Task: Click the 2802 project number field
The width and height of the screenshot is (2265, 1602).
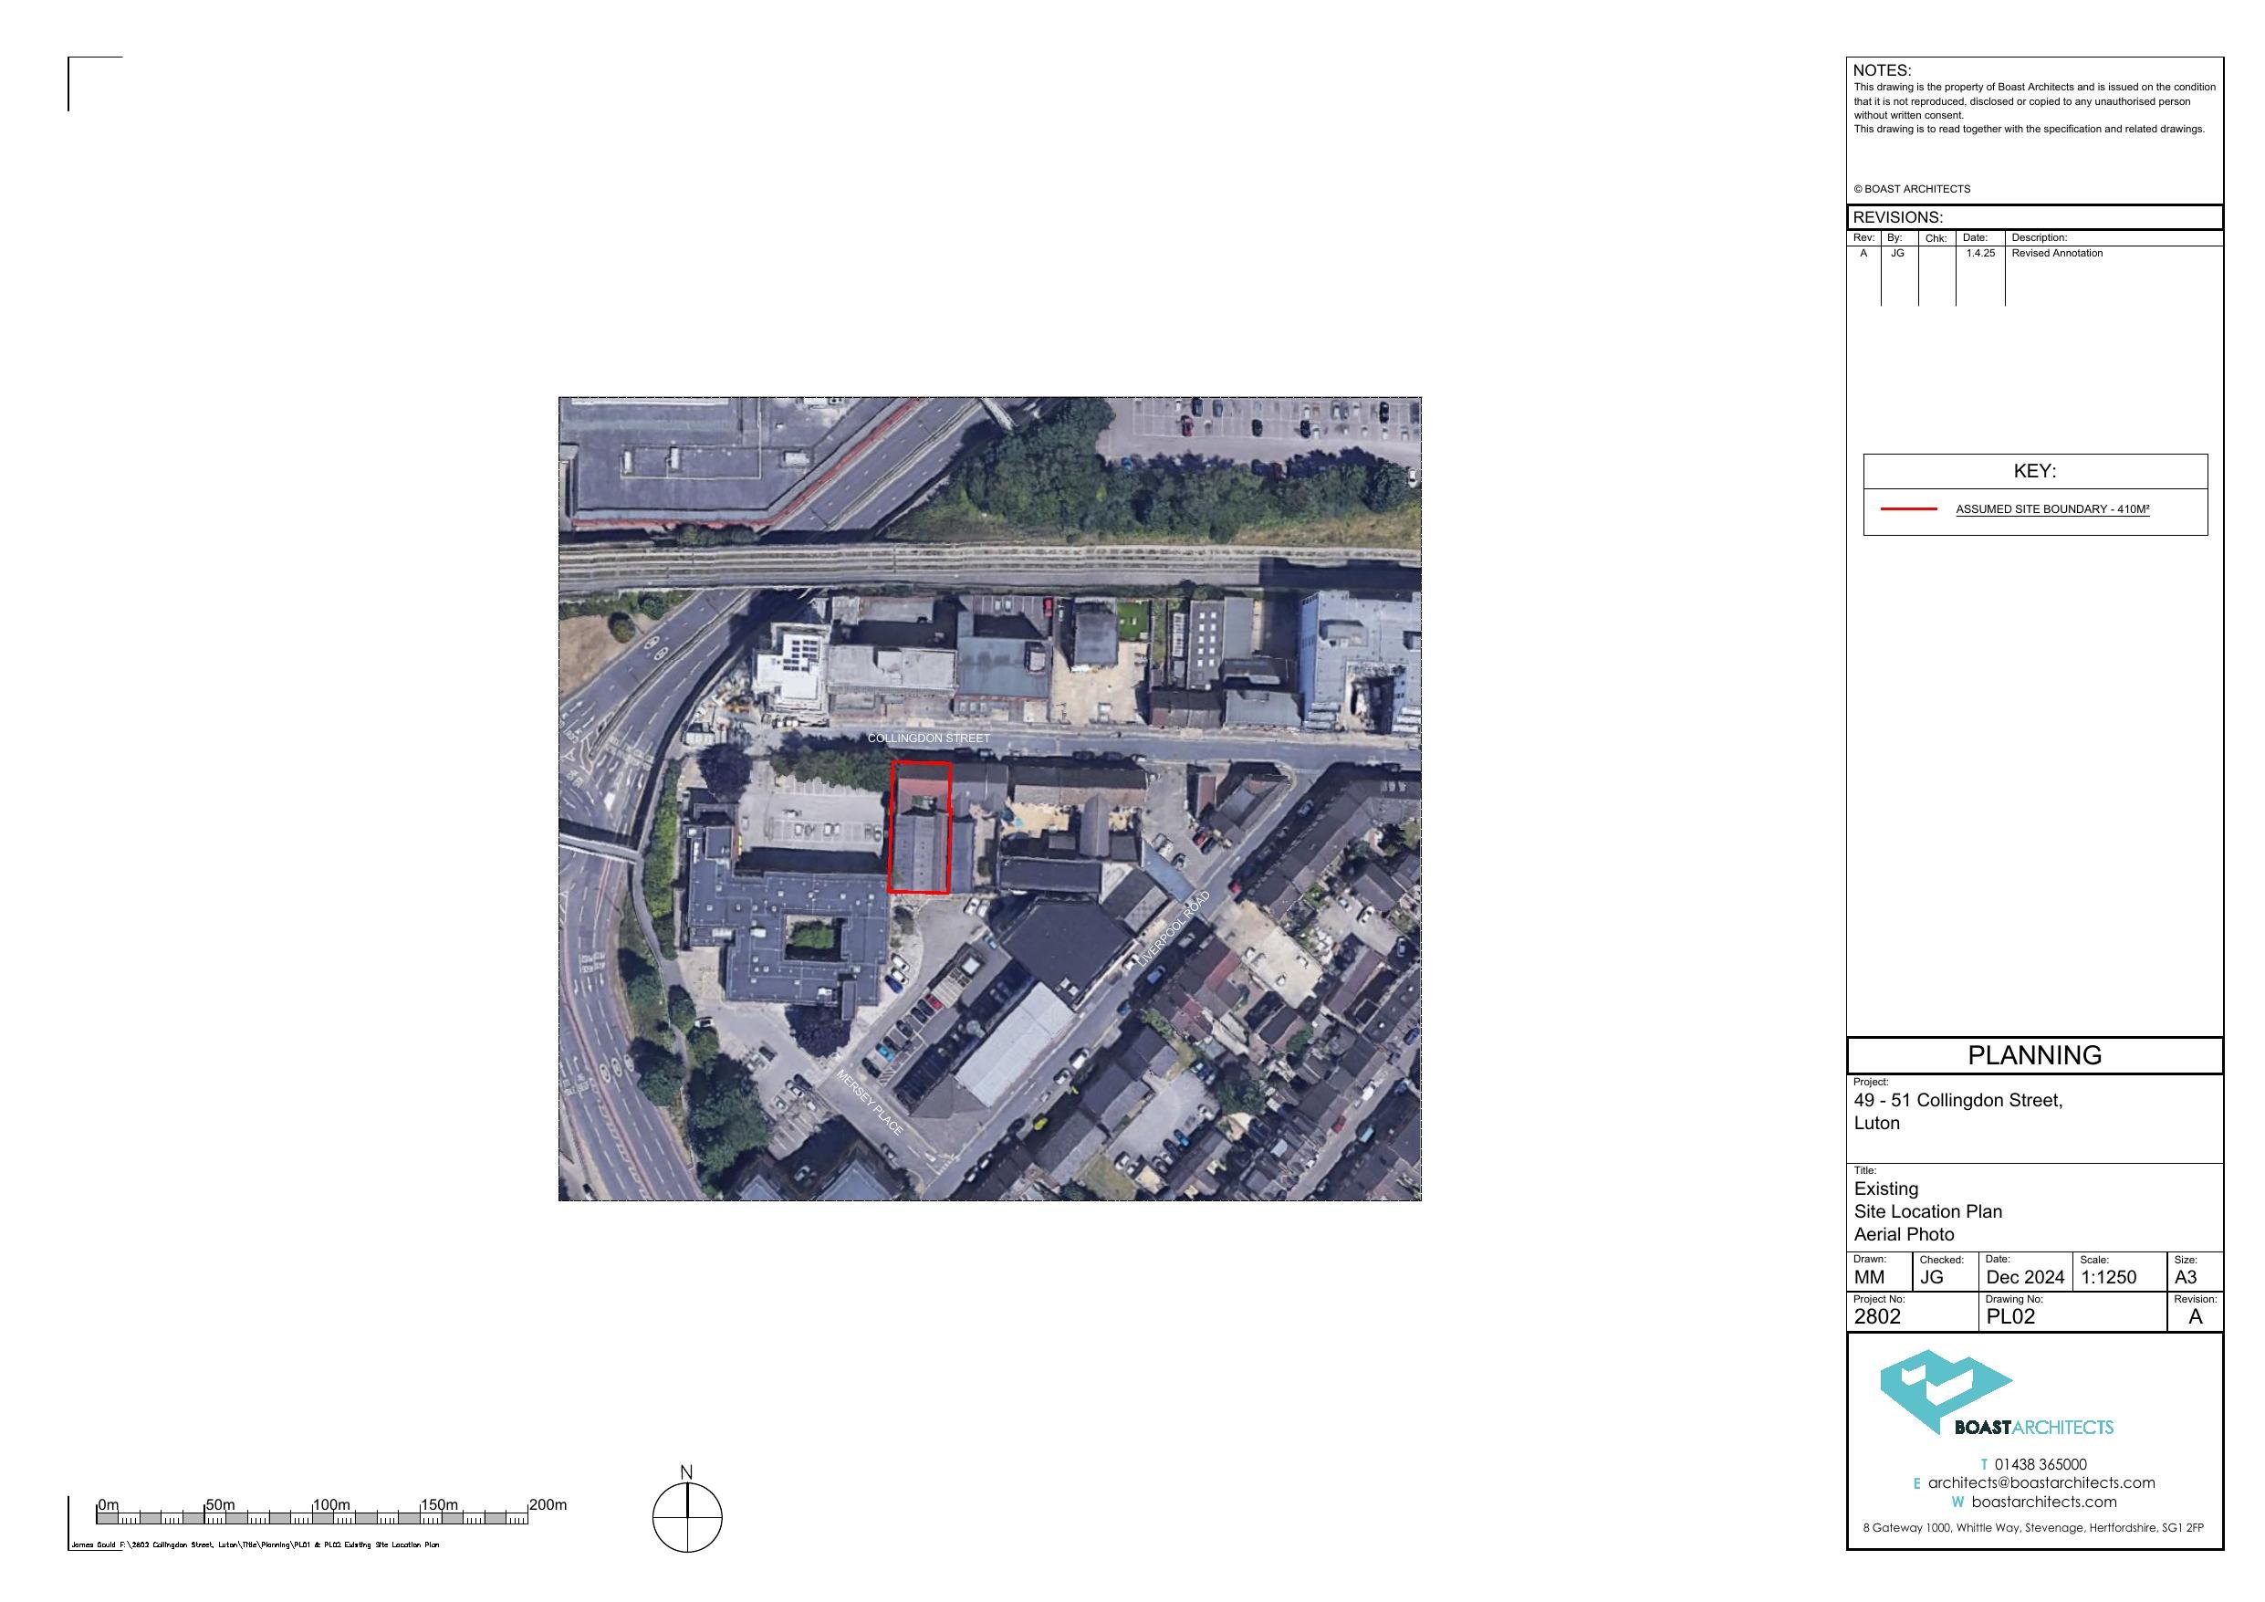Action: tap(1876, 1315)
